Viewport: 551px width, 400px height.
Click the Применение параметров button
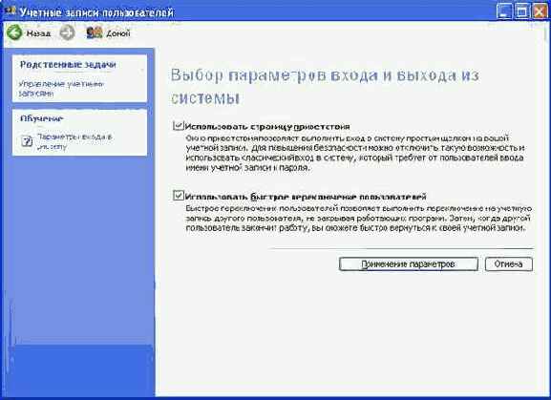click(409, 264)
